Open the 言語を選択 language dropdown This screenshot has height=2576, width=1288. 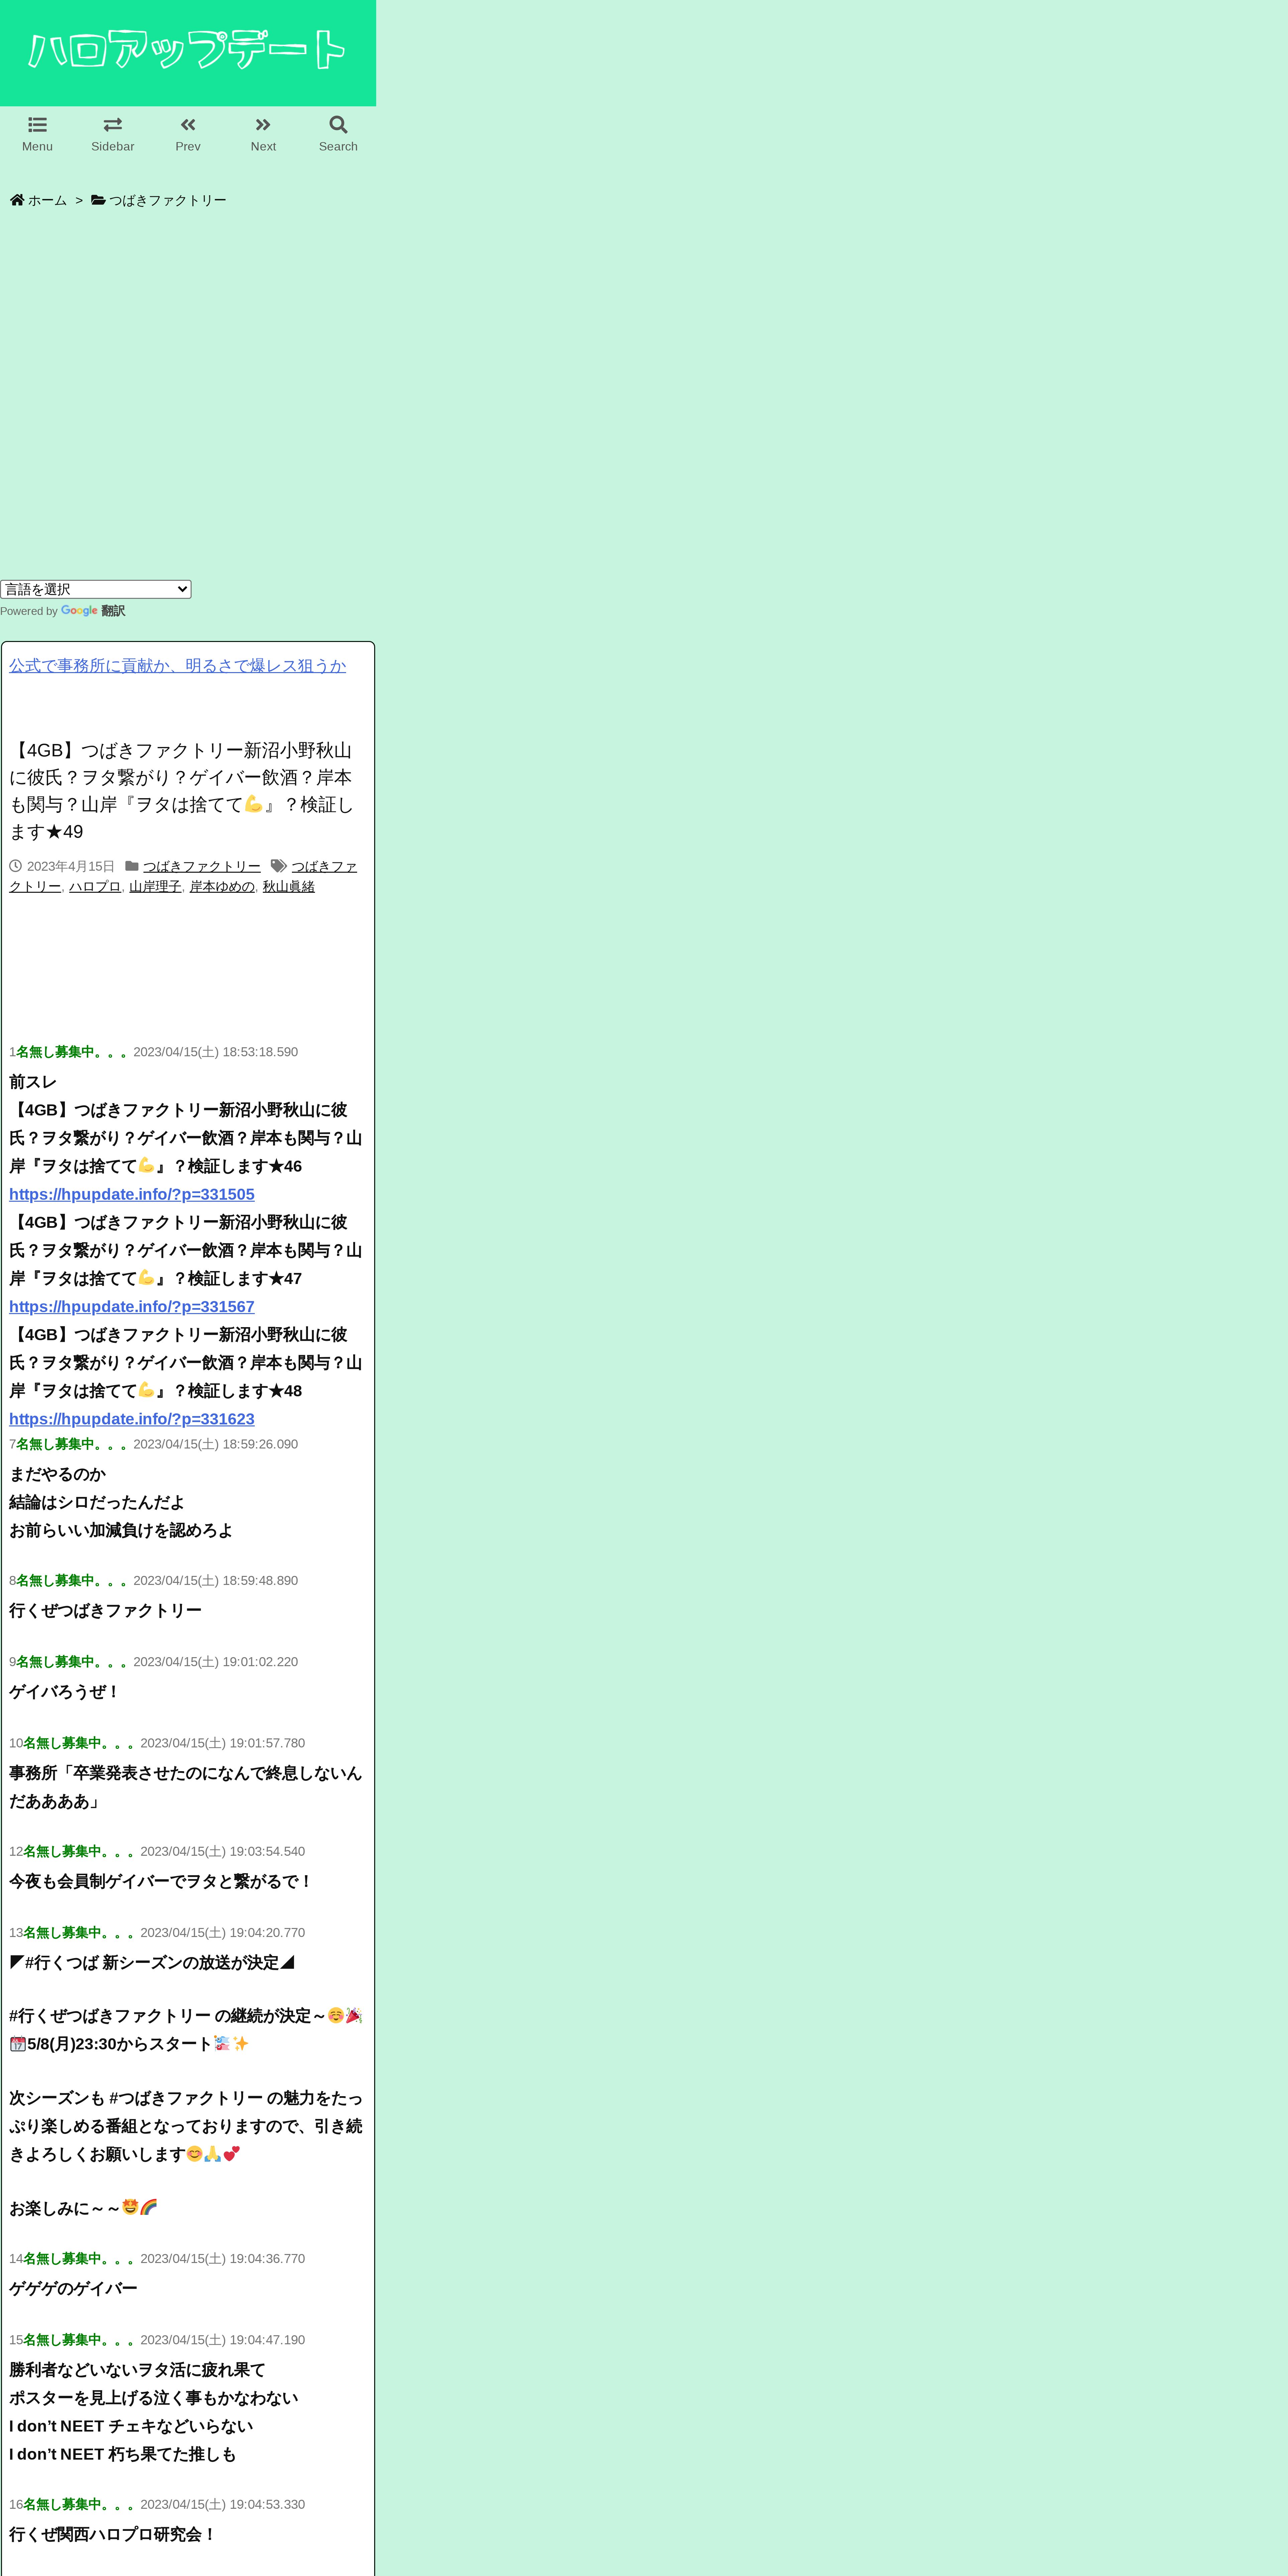coord(96,589)
